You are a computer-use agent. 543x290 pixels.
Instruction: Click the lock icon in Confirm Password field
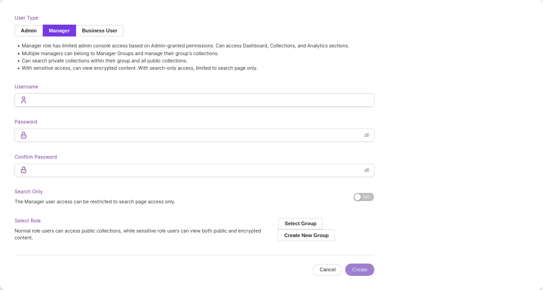coord(24,170)
